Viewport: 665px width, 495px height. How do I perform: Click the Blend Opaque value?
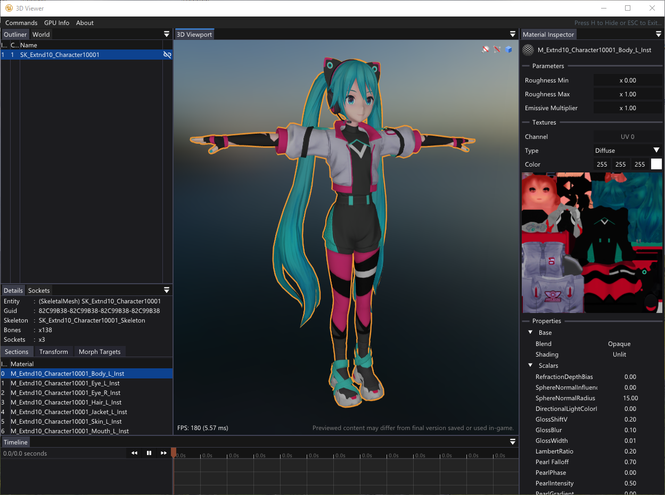[x=619, y=344]
